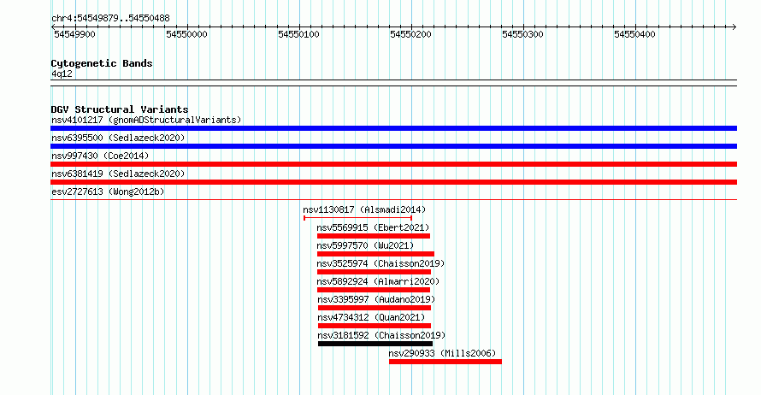Click ruler position 54550400

point(634,34)
